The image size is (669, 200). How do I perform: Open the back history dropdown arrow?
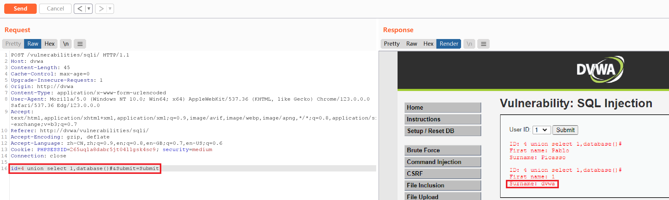[89, 9]
